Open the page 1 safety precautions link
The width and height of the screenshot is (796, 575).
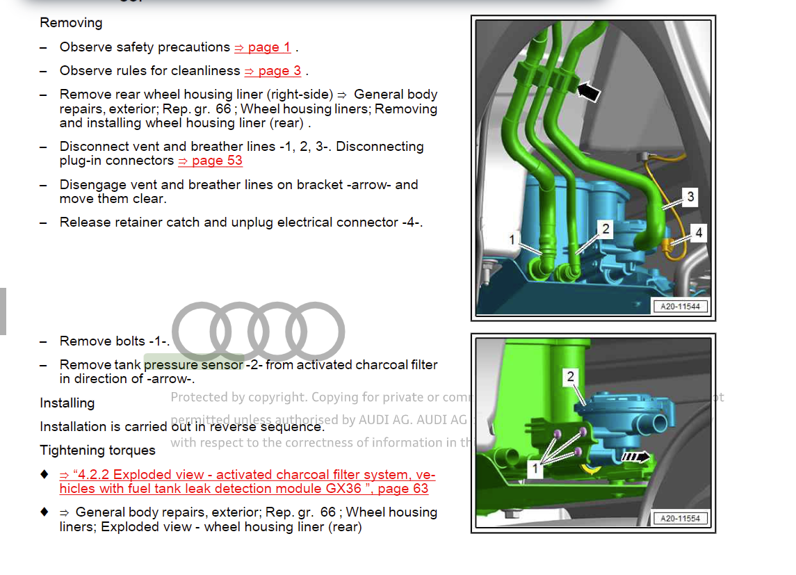(x=262, y=47)
